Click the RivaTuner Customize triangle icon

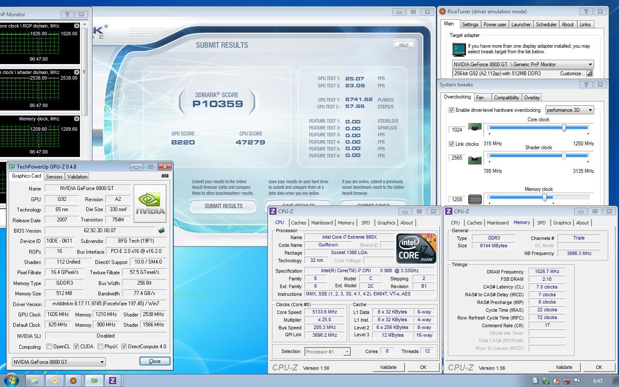[x=589, y=74]
